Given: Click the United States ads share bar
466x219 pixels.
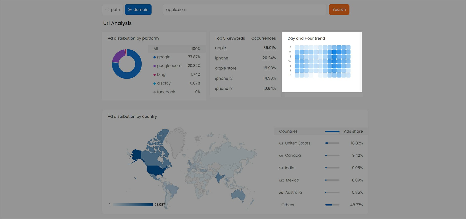Looking at the screenshot, I should (x=332, y=143).
